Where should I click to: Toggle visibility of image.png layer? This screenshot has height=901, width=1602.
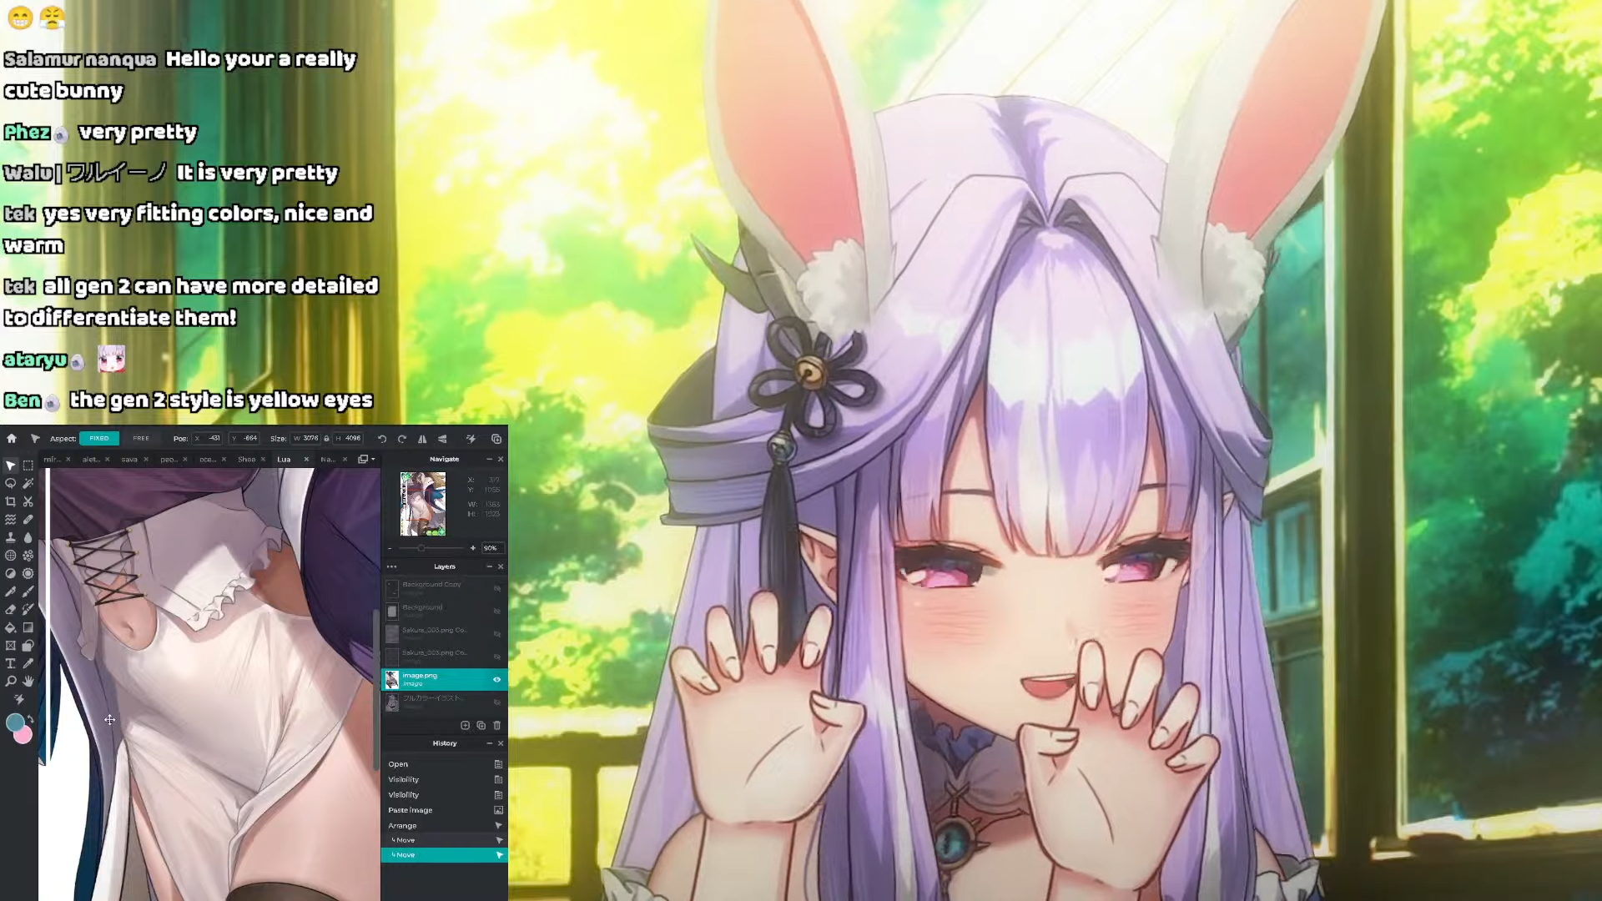coord(496,679)
